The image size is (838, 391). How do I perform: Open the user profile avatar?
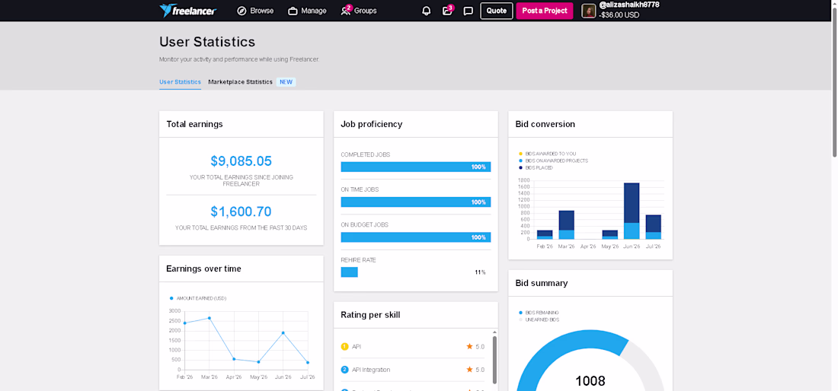click(x=588, y=11)
